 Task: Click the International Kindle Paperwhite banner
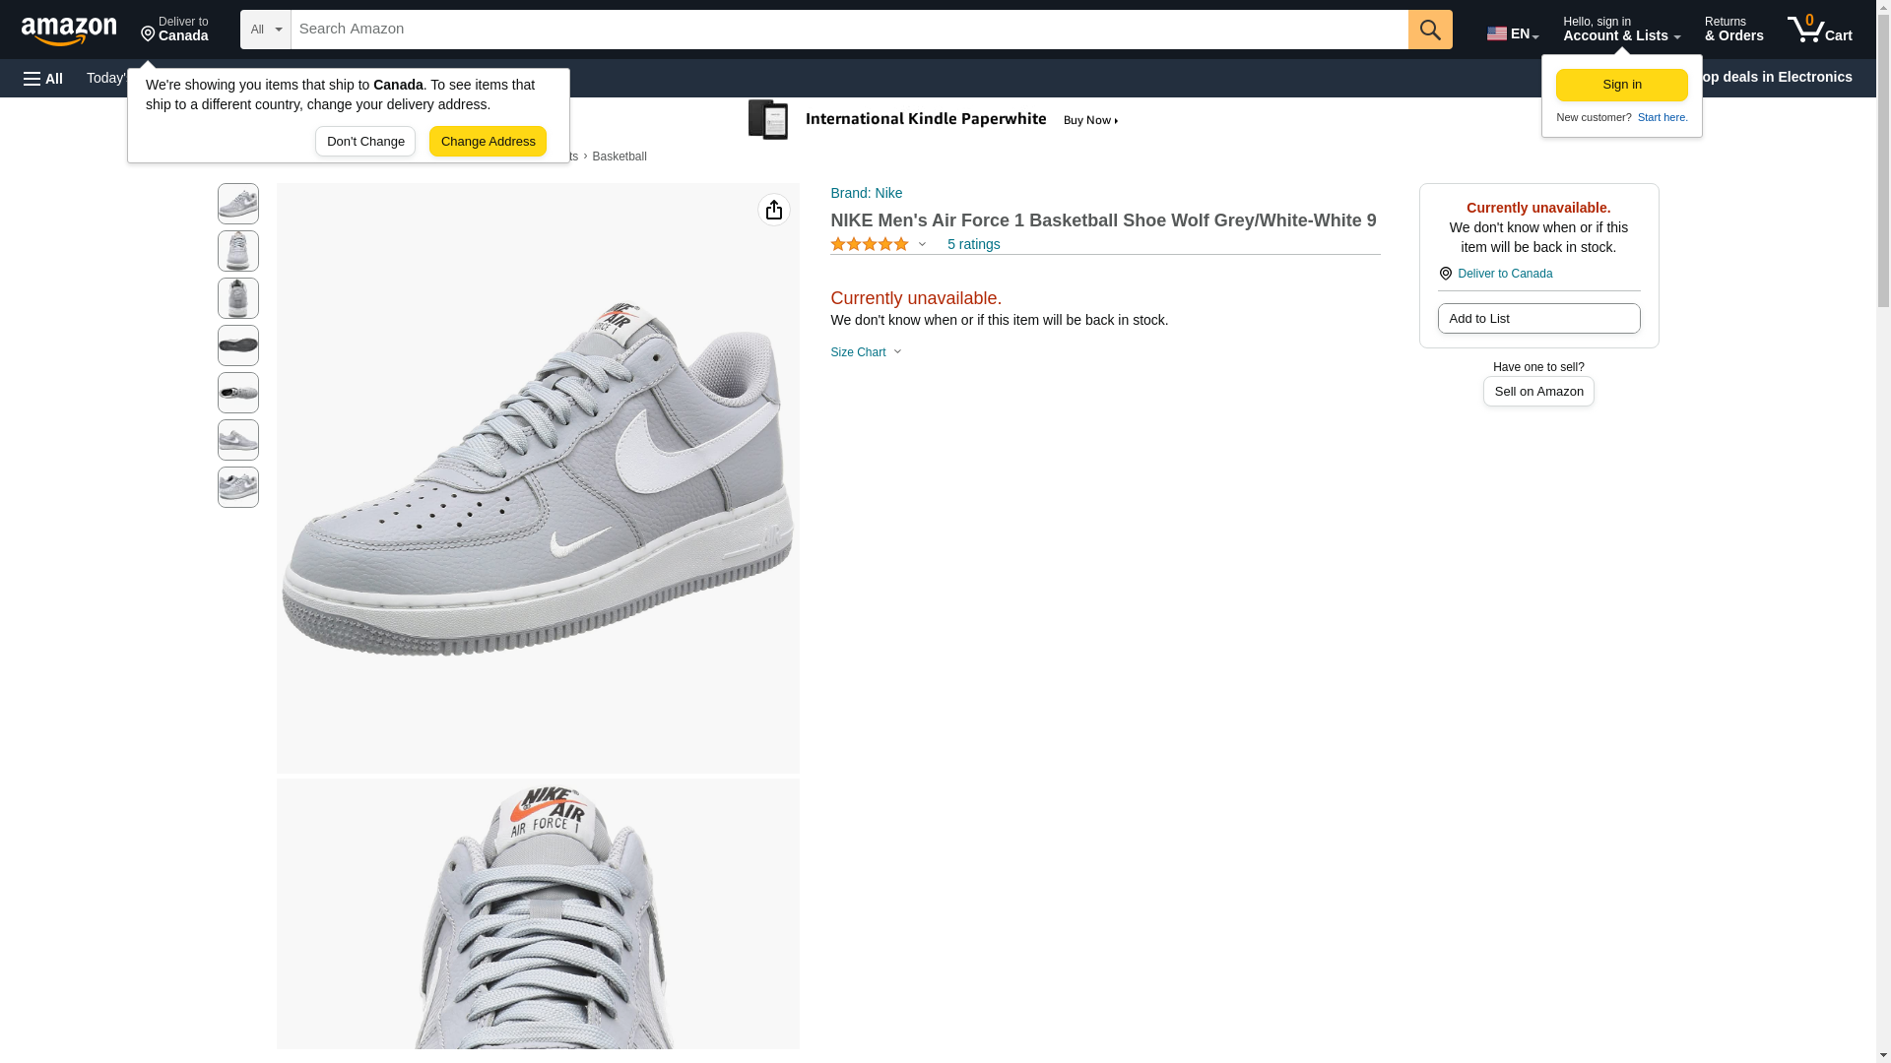[933, 120]
